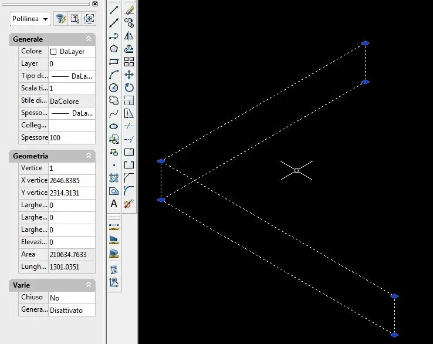Close the properties palette
Screen dimensions: 433x344
click(x=95, y=4)
